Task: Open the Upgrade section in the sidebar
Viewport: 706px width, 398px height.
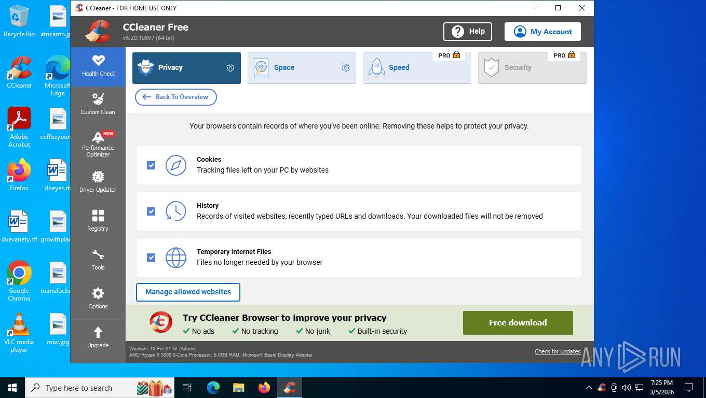Action: click(x=98, y=338)
